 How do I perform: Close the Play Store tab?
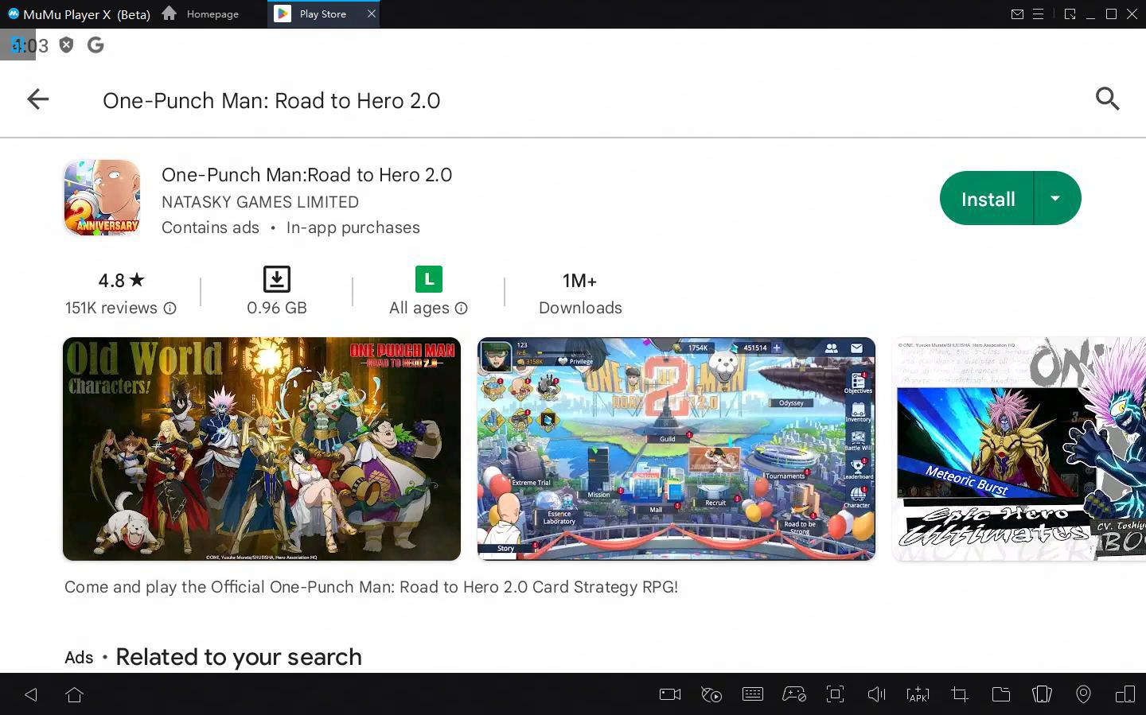(x=371, y=14)
